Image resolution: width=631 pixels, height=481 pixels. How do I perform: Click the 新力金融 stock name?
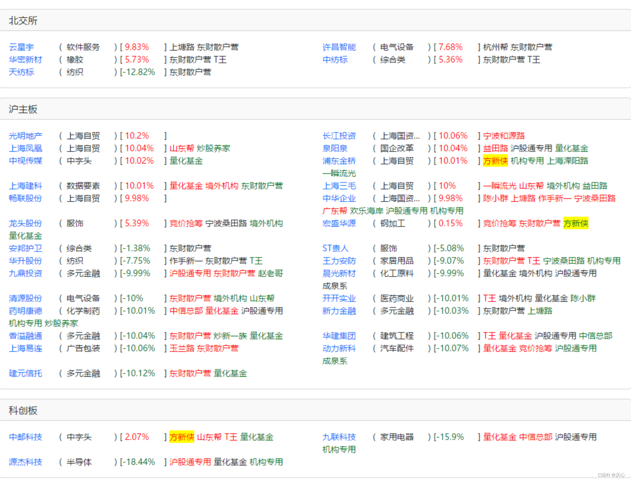[x=339, y=311]
